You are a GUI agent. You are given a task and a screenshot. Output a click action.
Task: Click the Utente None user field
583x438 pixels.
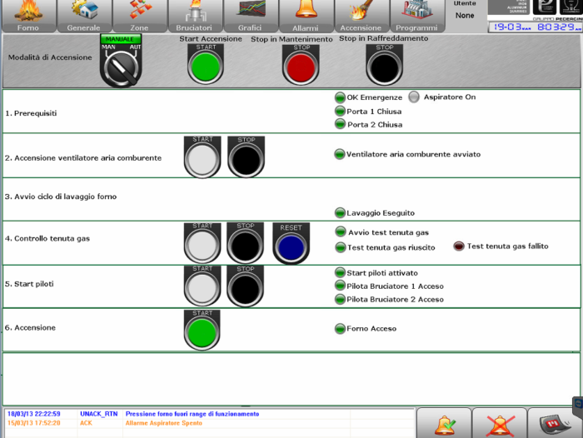(465, 15)
